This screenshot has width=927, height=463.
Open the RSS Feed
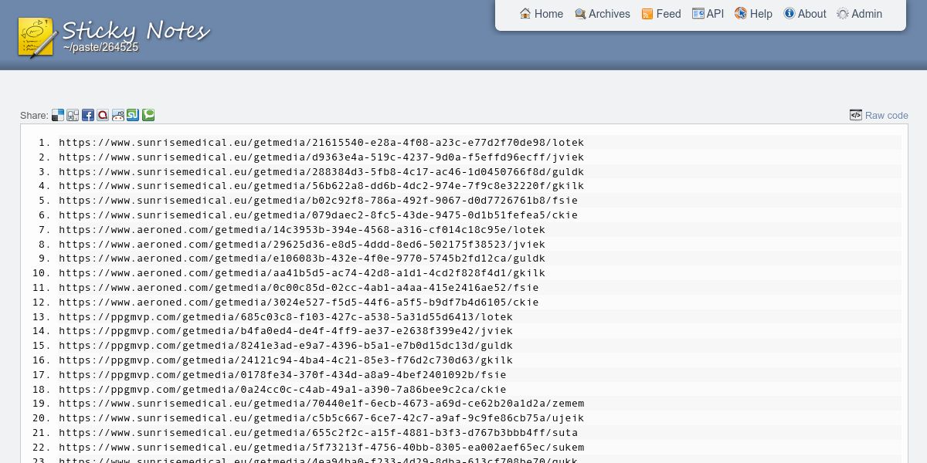[x=661, y=14]
